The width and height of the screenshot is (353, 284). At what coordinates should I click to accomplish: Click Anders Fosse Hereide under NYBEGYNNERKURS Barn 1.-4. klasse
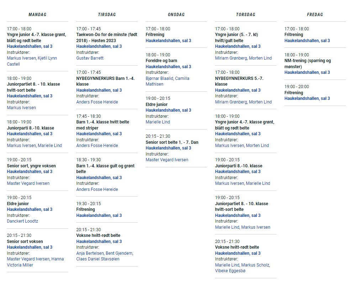pos(97,102)
